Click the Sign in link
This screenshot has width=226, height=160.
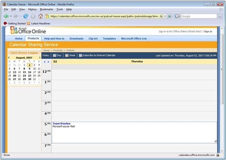208,32
